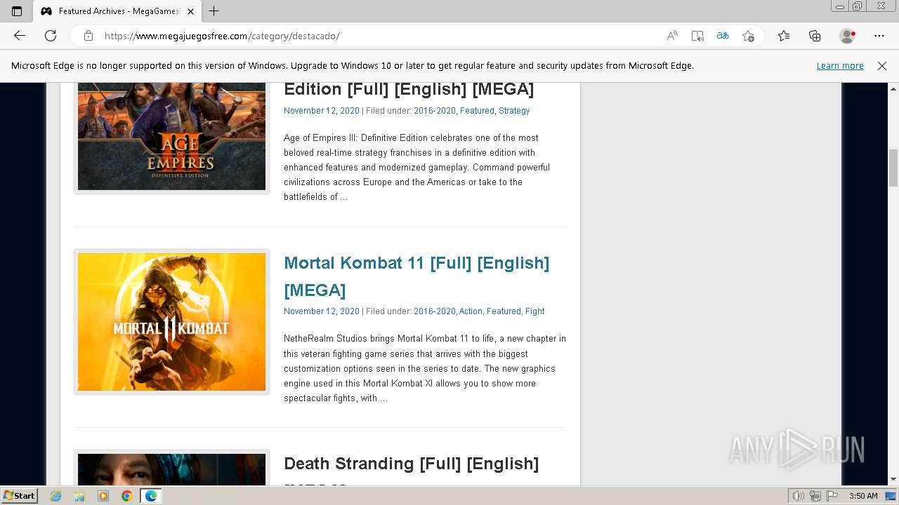Open 2016-2020 category under Mortal Kombat
The image size is (899, 505).
[435, 311]
